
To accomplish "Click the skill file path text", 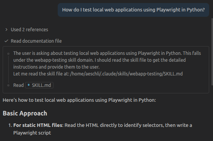I will 126,74.
